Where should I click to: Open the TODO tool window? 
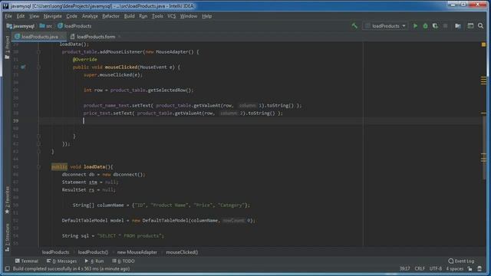(x=124, y=261)
